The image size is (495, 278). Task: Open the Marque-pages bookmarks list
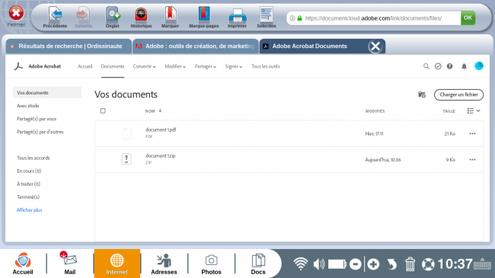203,17
